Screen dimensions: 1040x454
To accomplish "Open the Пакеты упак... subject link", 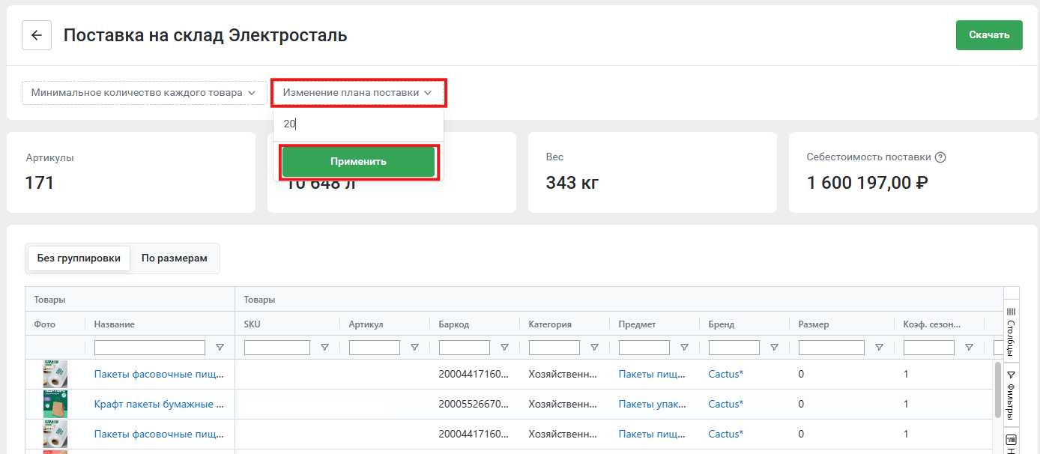I will coord(652,404).
